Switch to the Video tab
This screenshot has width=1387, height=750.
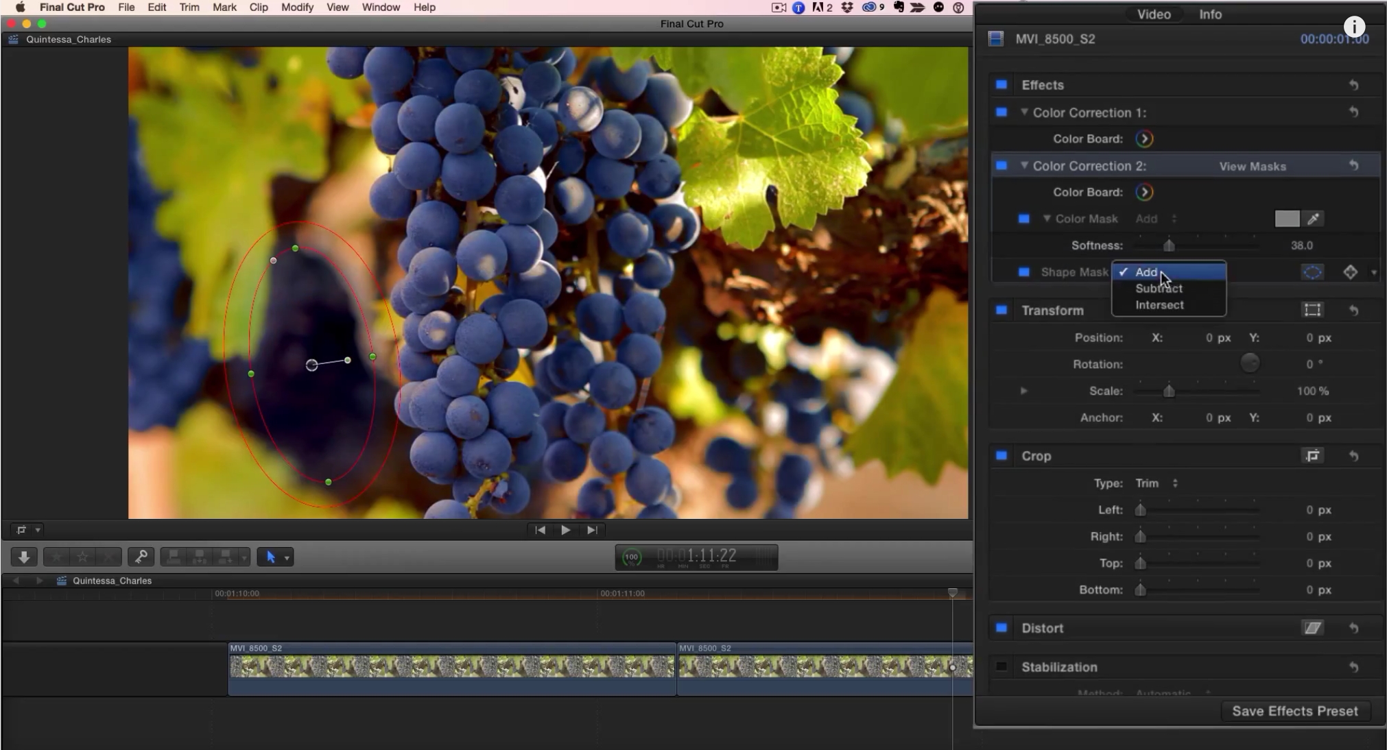[x=1154, y=14]
